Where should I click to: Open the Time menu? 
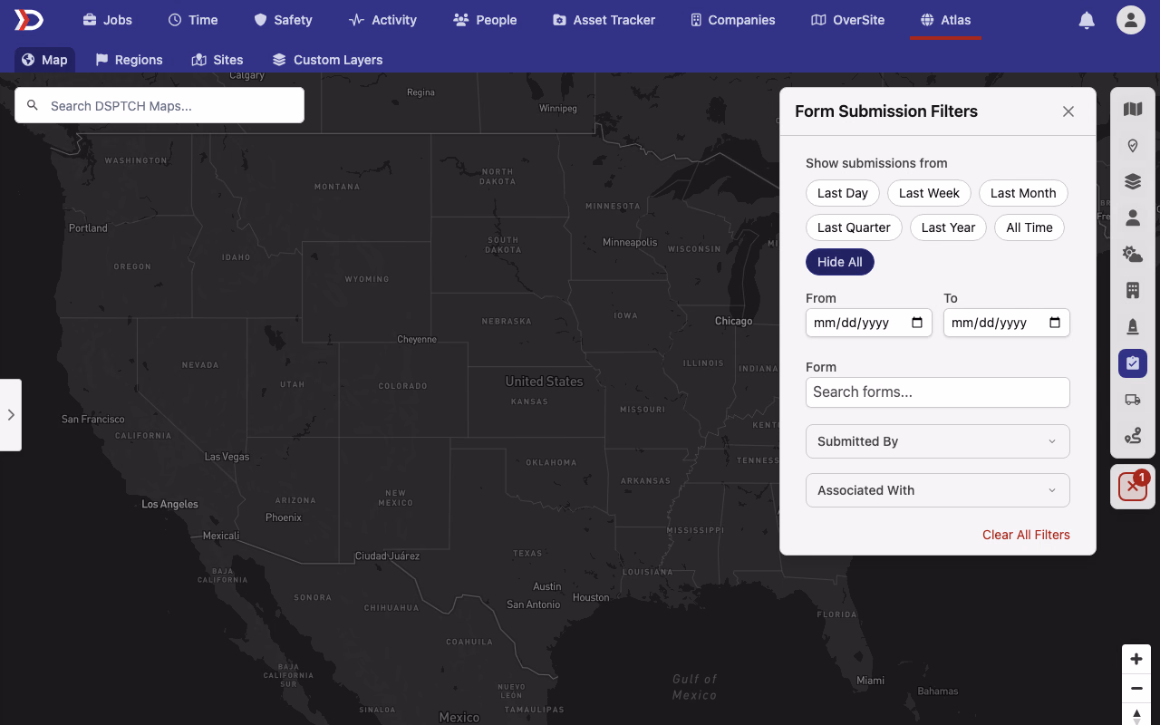coord(193,20)
